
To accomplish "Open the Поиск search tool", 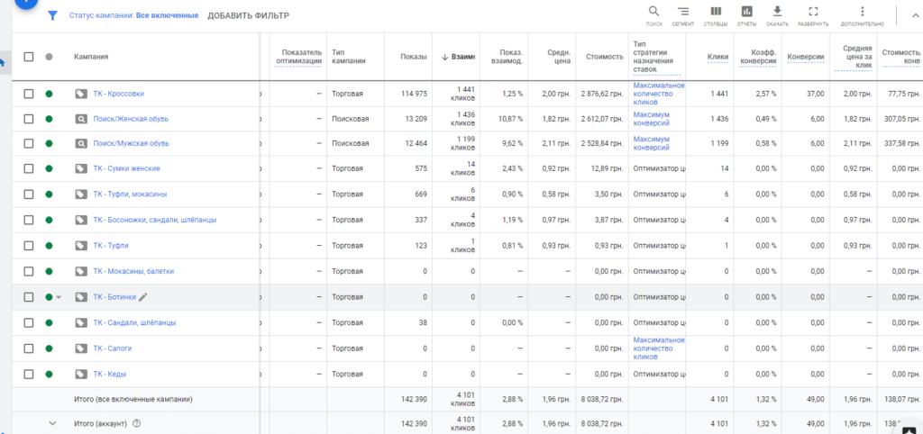I will coord(653,16).
